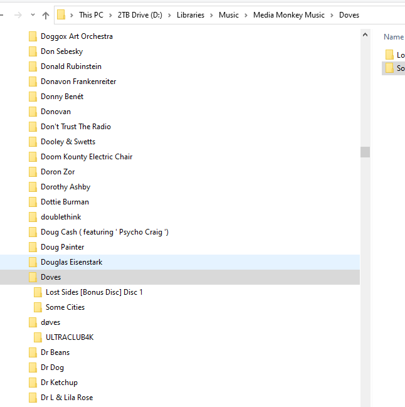The image size is (405, 407).
Task: Select the Donny Benét folder
Action: click(x=62, y=97)
